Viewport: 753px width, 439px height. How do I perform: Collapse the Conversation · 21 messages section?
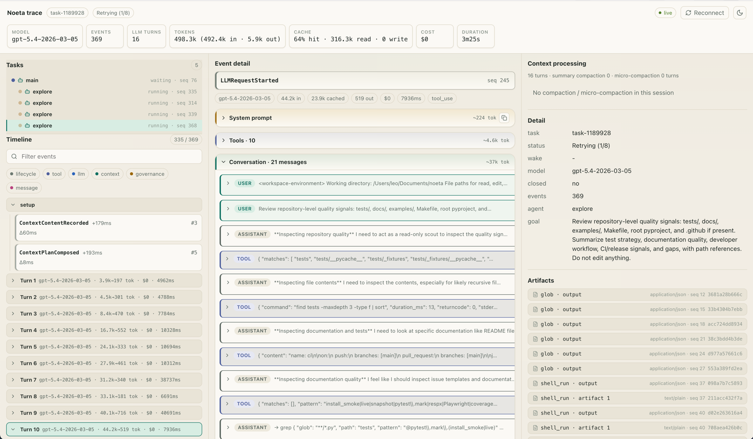(x=365, y=162)
